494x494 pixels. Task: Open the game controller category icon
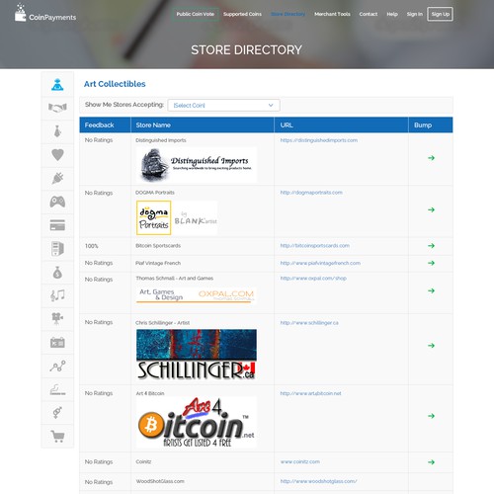coord(57,202)
